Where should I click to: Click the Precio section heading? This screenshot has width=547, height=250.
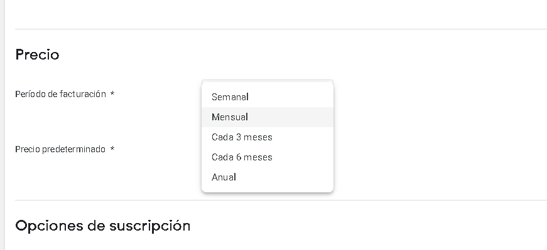pyautogui.click(x=37, y=55)
